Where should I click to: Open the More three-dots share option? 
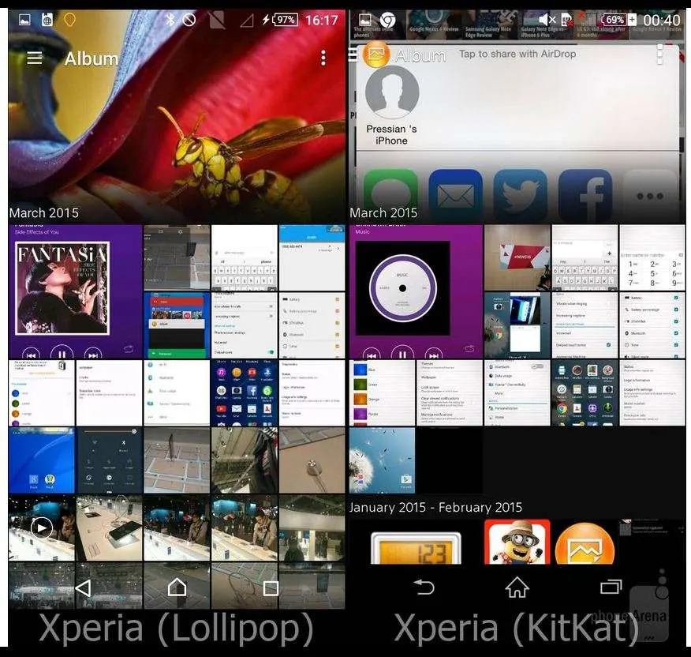click(x=650, y=195)
